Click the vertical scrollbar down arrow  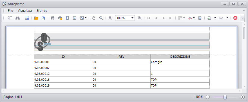[x=244, y=86]
